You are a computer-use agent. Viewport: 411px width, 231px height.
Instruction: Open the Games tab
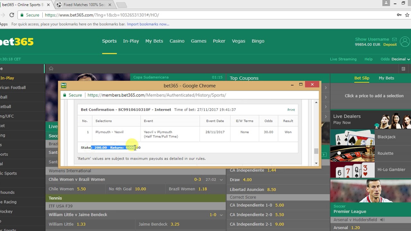point(198,41)
